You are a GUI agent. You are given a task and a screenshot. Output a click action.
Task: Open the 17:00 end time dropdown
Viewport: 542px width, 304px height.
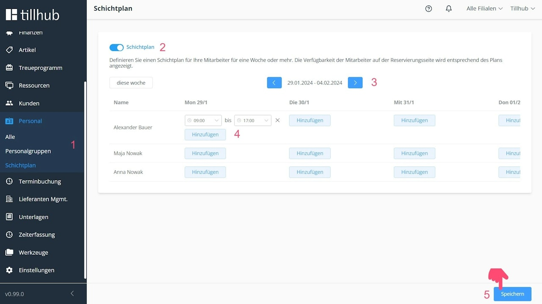[x=253, y=120]
